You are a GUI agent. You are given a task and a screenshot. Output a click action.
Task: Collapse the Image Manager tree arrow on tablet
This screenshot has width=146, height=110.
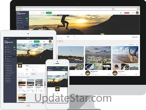[x=15, y=66]
